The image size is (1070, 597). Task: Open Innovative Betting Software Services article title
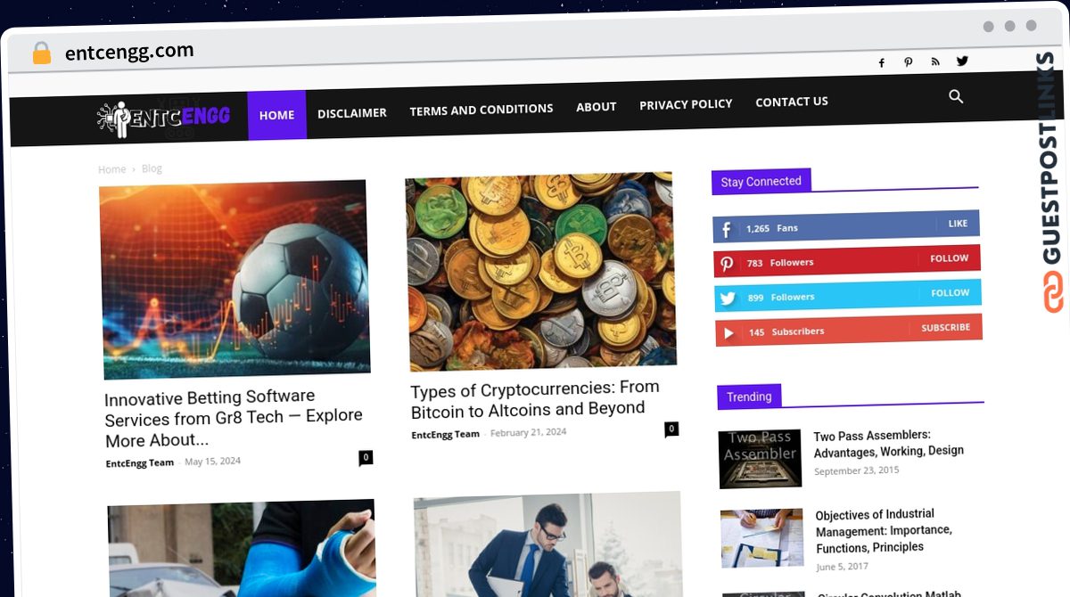(234, 419)
